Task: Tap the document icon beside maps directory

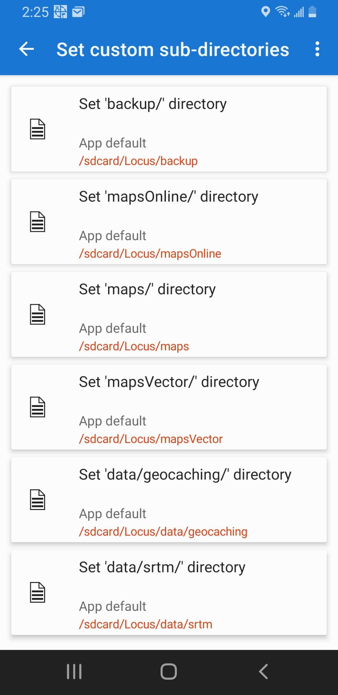Action: pos(37,314)
